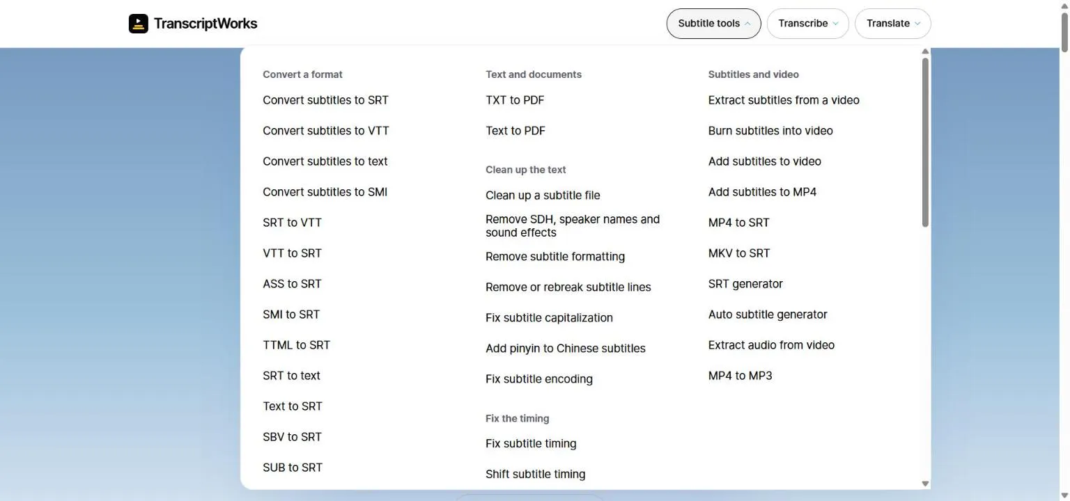Viewport: 1070px width, 501px height.
Task: Open ASS to SRT converter
Action: click(293, 284)
